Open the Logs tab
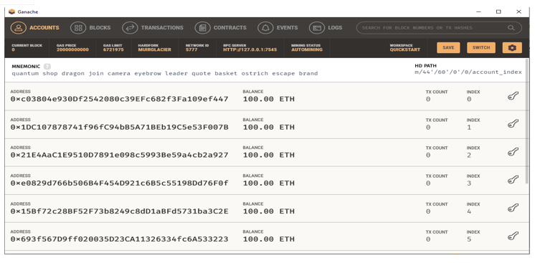The image size is (535, 263). coord(326,28)
